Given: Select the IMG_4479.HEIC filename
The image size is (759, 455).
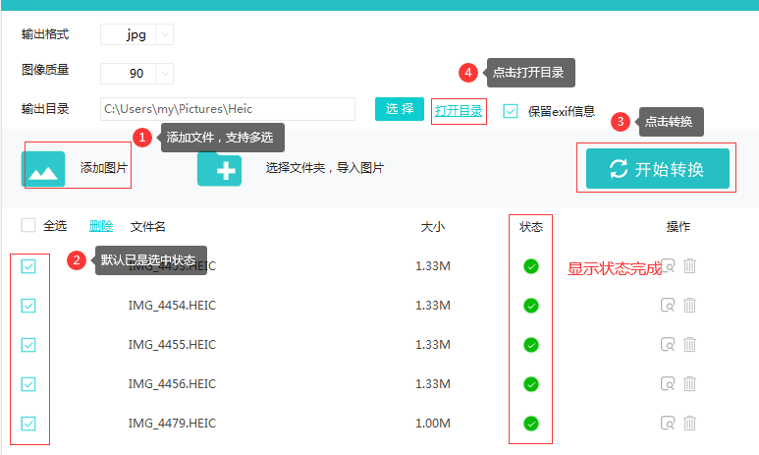Looking at the screenshot, I should (x=172, y=423).
